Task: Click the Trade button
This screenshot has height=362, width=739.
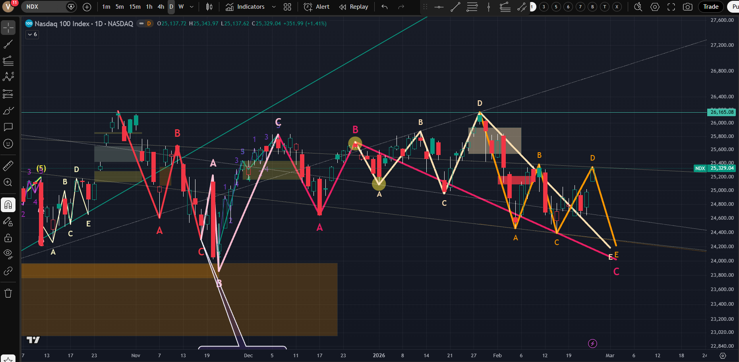Action: pos(710,7)
